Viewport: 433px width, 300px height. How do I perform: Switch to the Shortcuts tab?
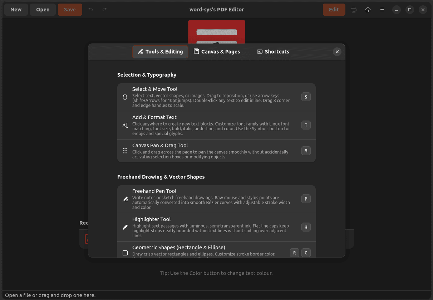point(273,52)
